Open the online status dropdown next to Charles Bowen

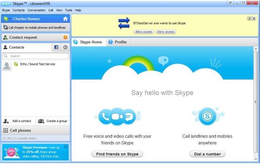point(6,19)
